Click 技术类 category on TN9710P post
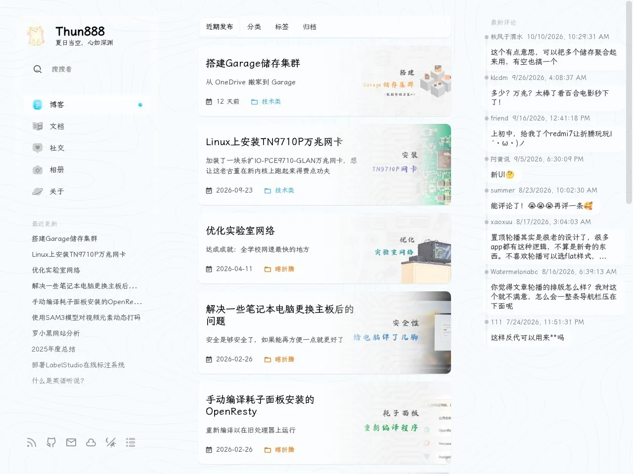633x474 pixels. [x=285, y=191]
